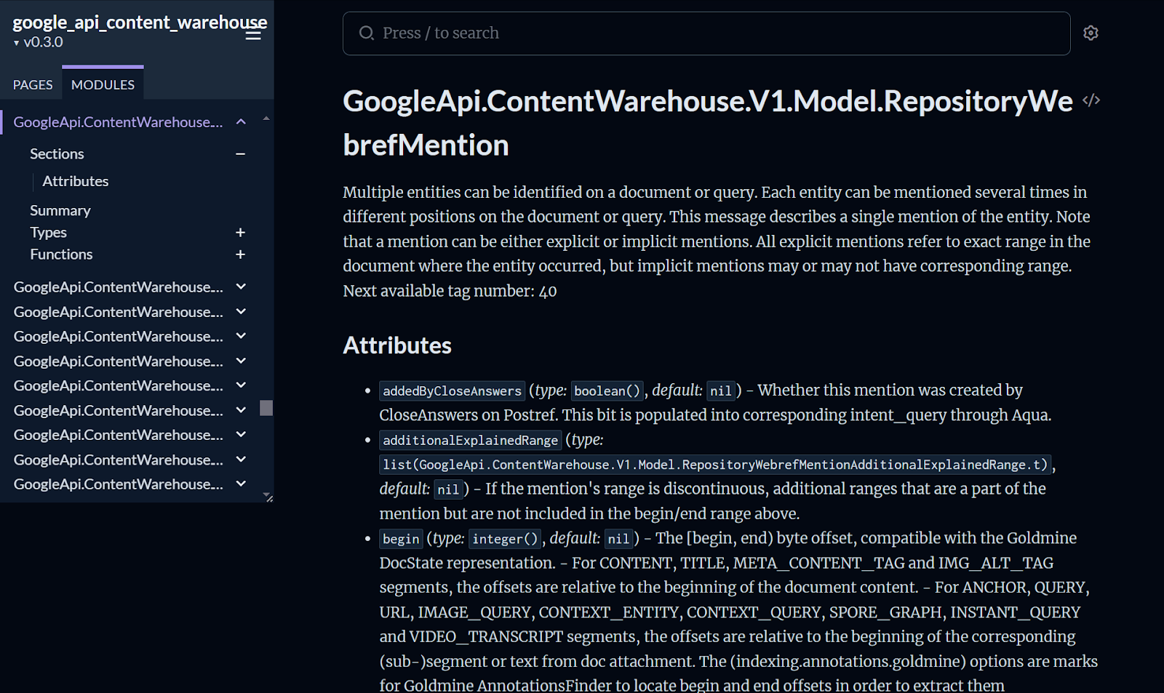Expand the Types plus toggle
The image size is (1164, 693).
[240, 233]
